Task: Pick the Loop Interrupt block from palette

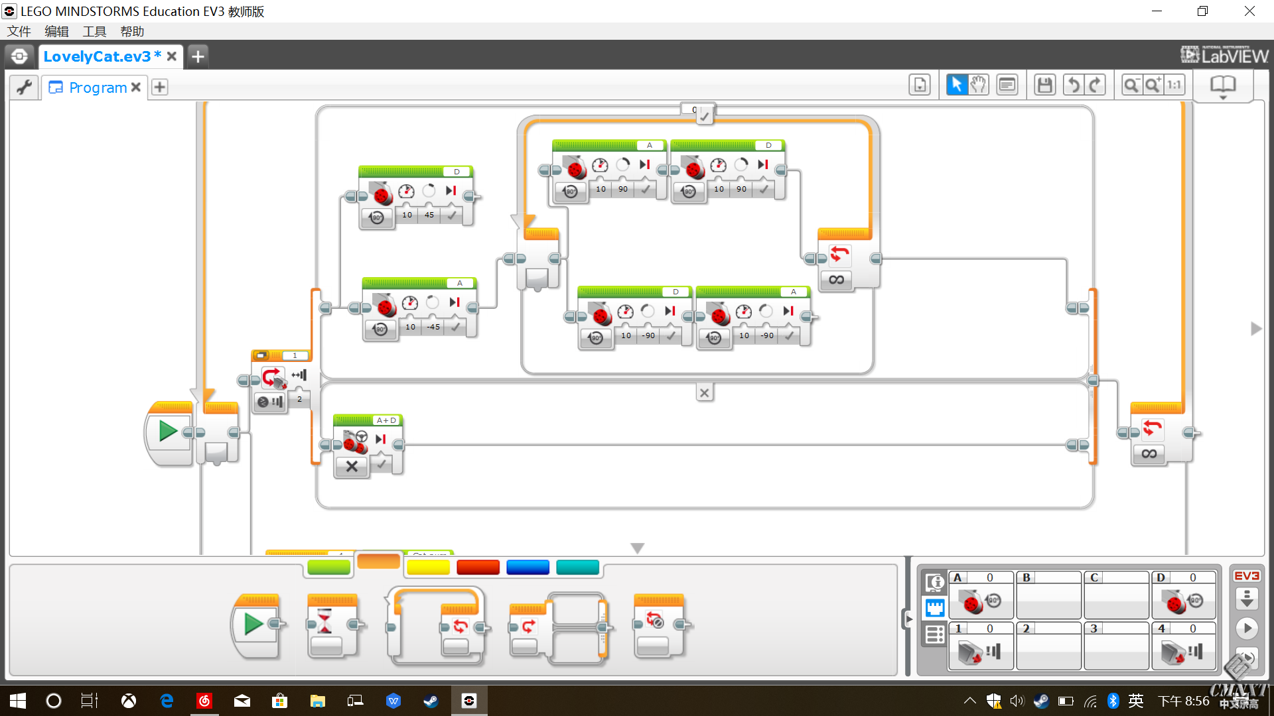Action: 660,625
